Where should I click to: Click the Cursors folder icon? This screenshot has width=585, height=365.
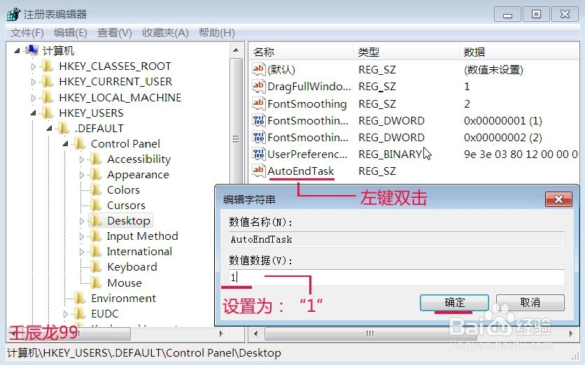[96, 206]
